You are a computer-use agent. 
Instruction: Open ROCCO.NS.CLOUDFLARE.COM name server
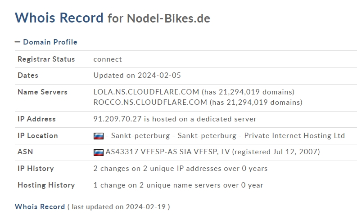coord(150,103)
